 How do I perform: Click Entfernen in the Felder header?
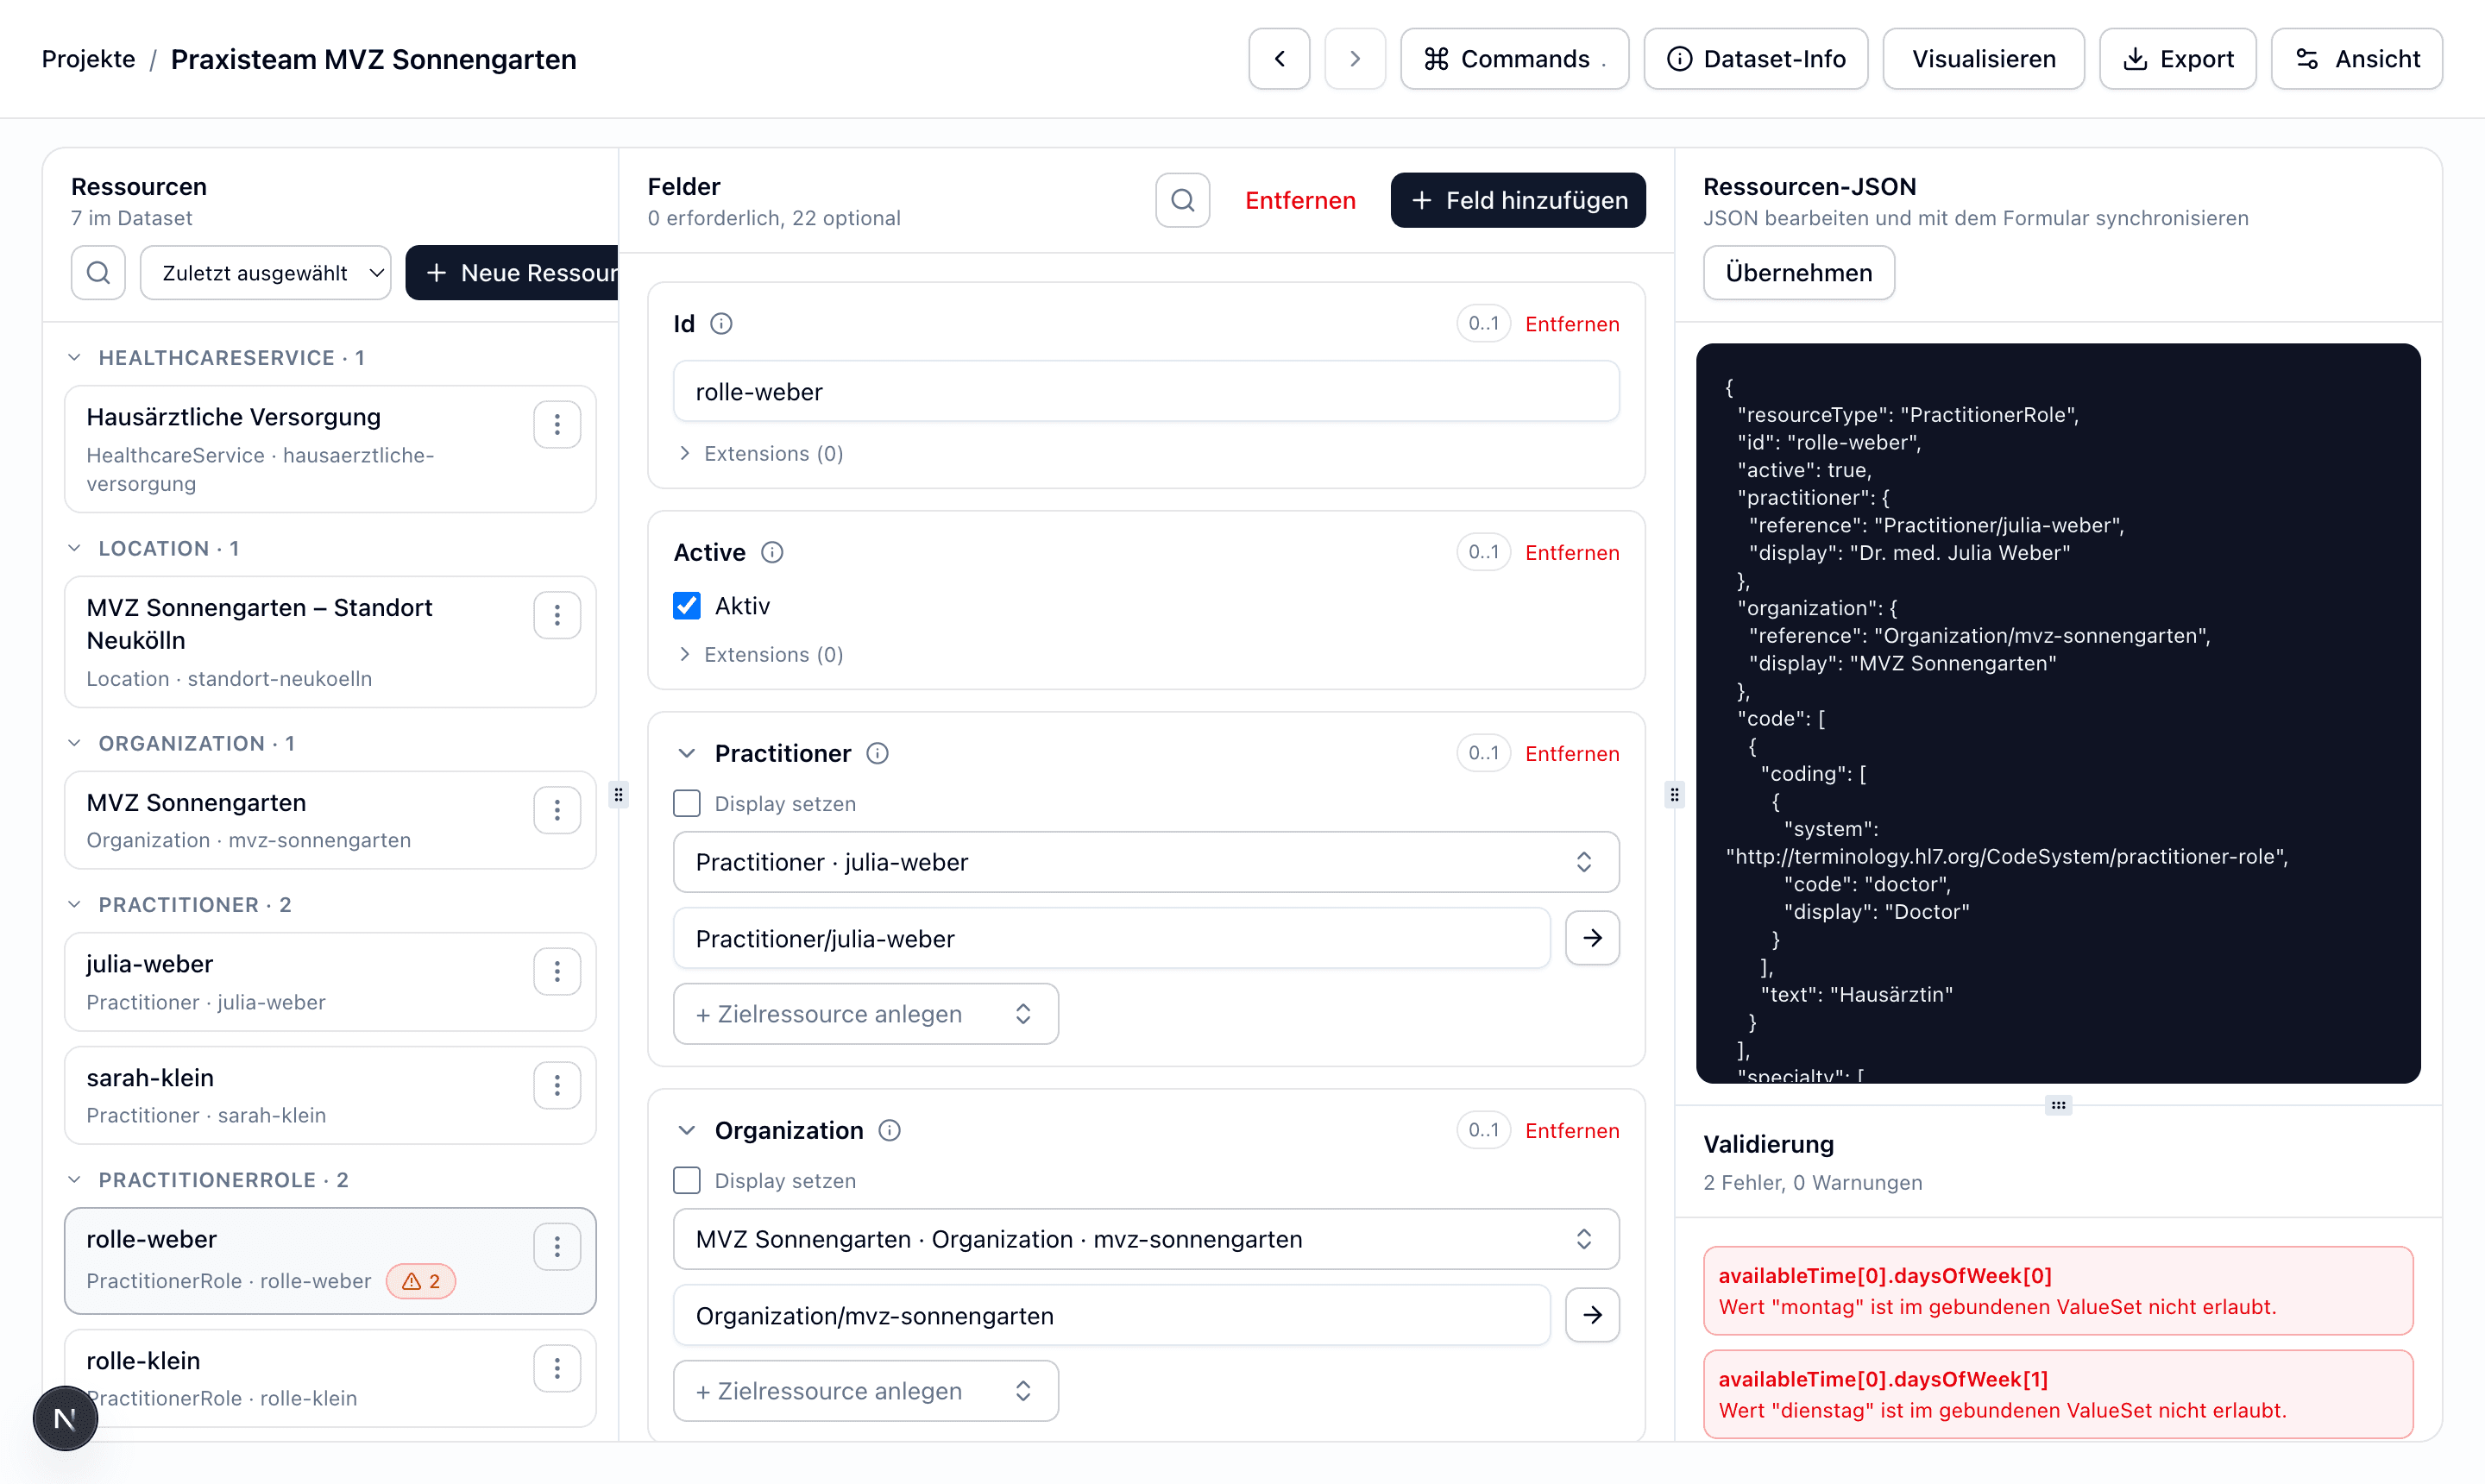[1300, 201]
